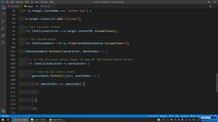Click 'WordIndex' parameter on line 101
This screenshot has width=218, height=122.
tap(91, 51)
